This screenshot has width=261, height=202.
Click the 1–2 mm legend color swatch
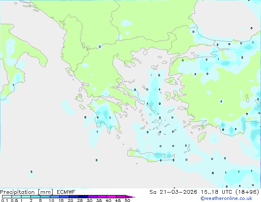26,197
